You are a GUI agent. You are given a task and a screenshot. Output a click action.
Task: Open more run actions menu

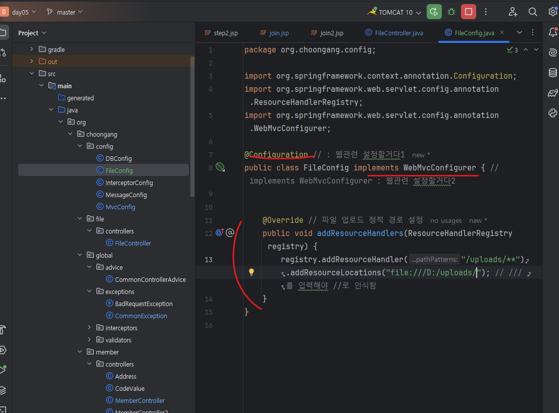point(486,12)
